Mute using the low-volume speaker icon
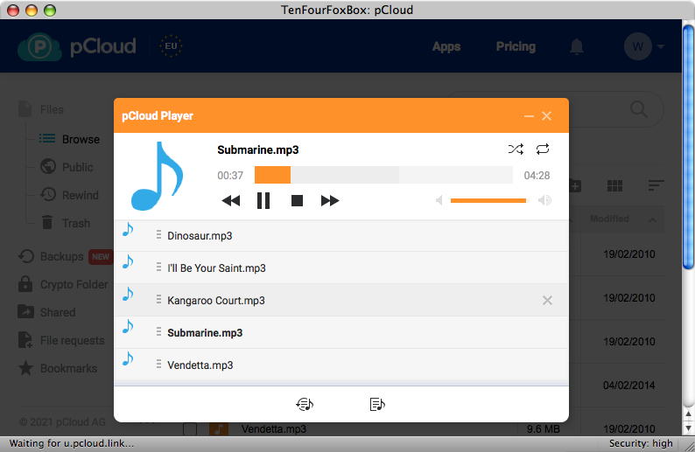This screenshot has width=695, height=452. (439, 200)
